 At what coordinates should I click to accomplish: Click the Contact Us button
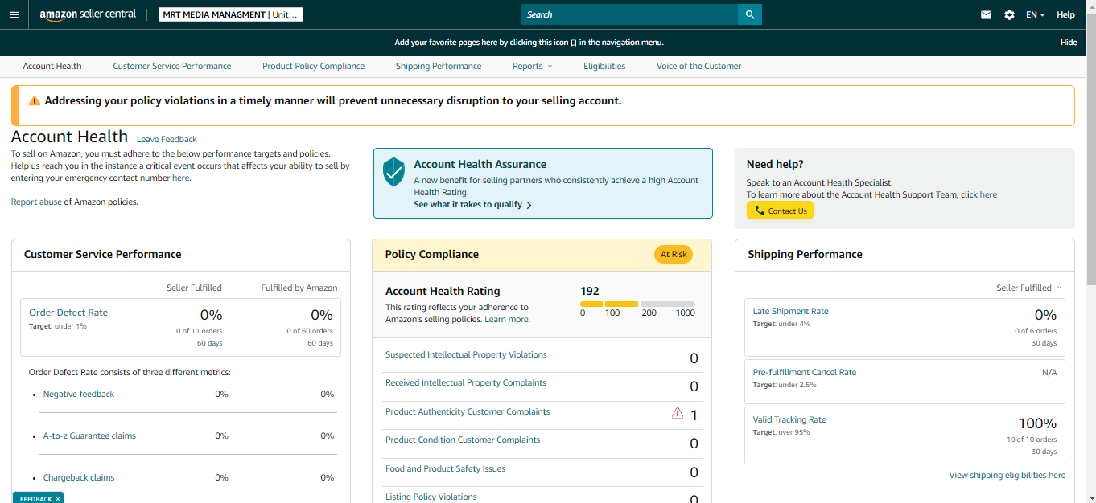[780, 211]
